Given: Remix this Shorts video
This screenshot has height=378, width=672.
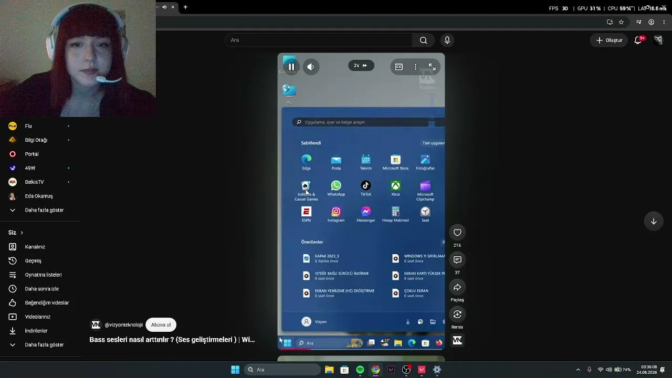Looking at the screenshot, I should point(457,314).
